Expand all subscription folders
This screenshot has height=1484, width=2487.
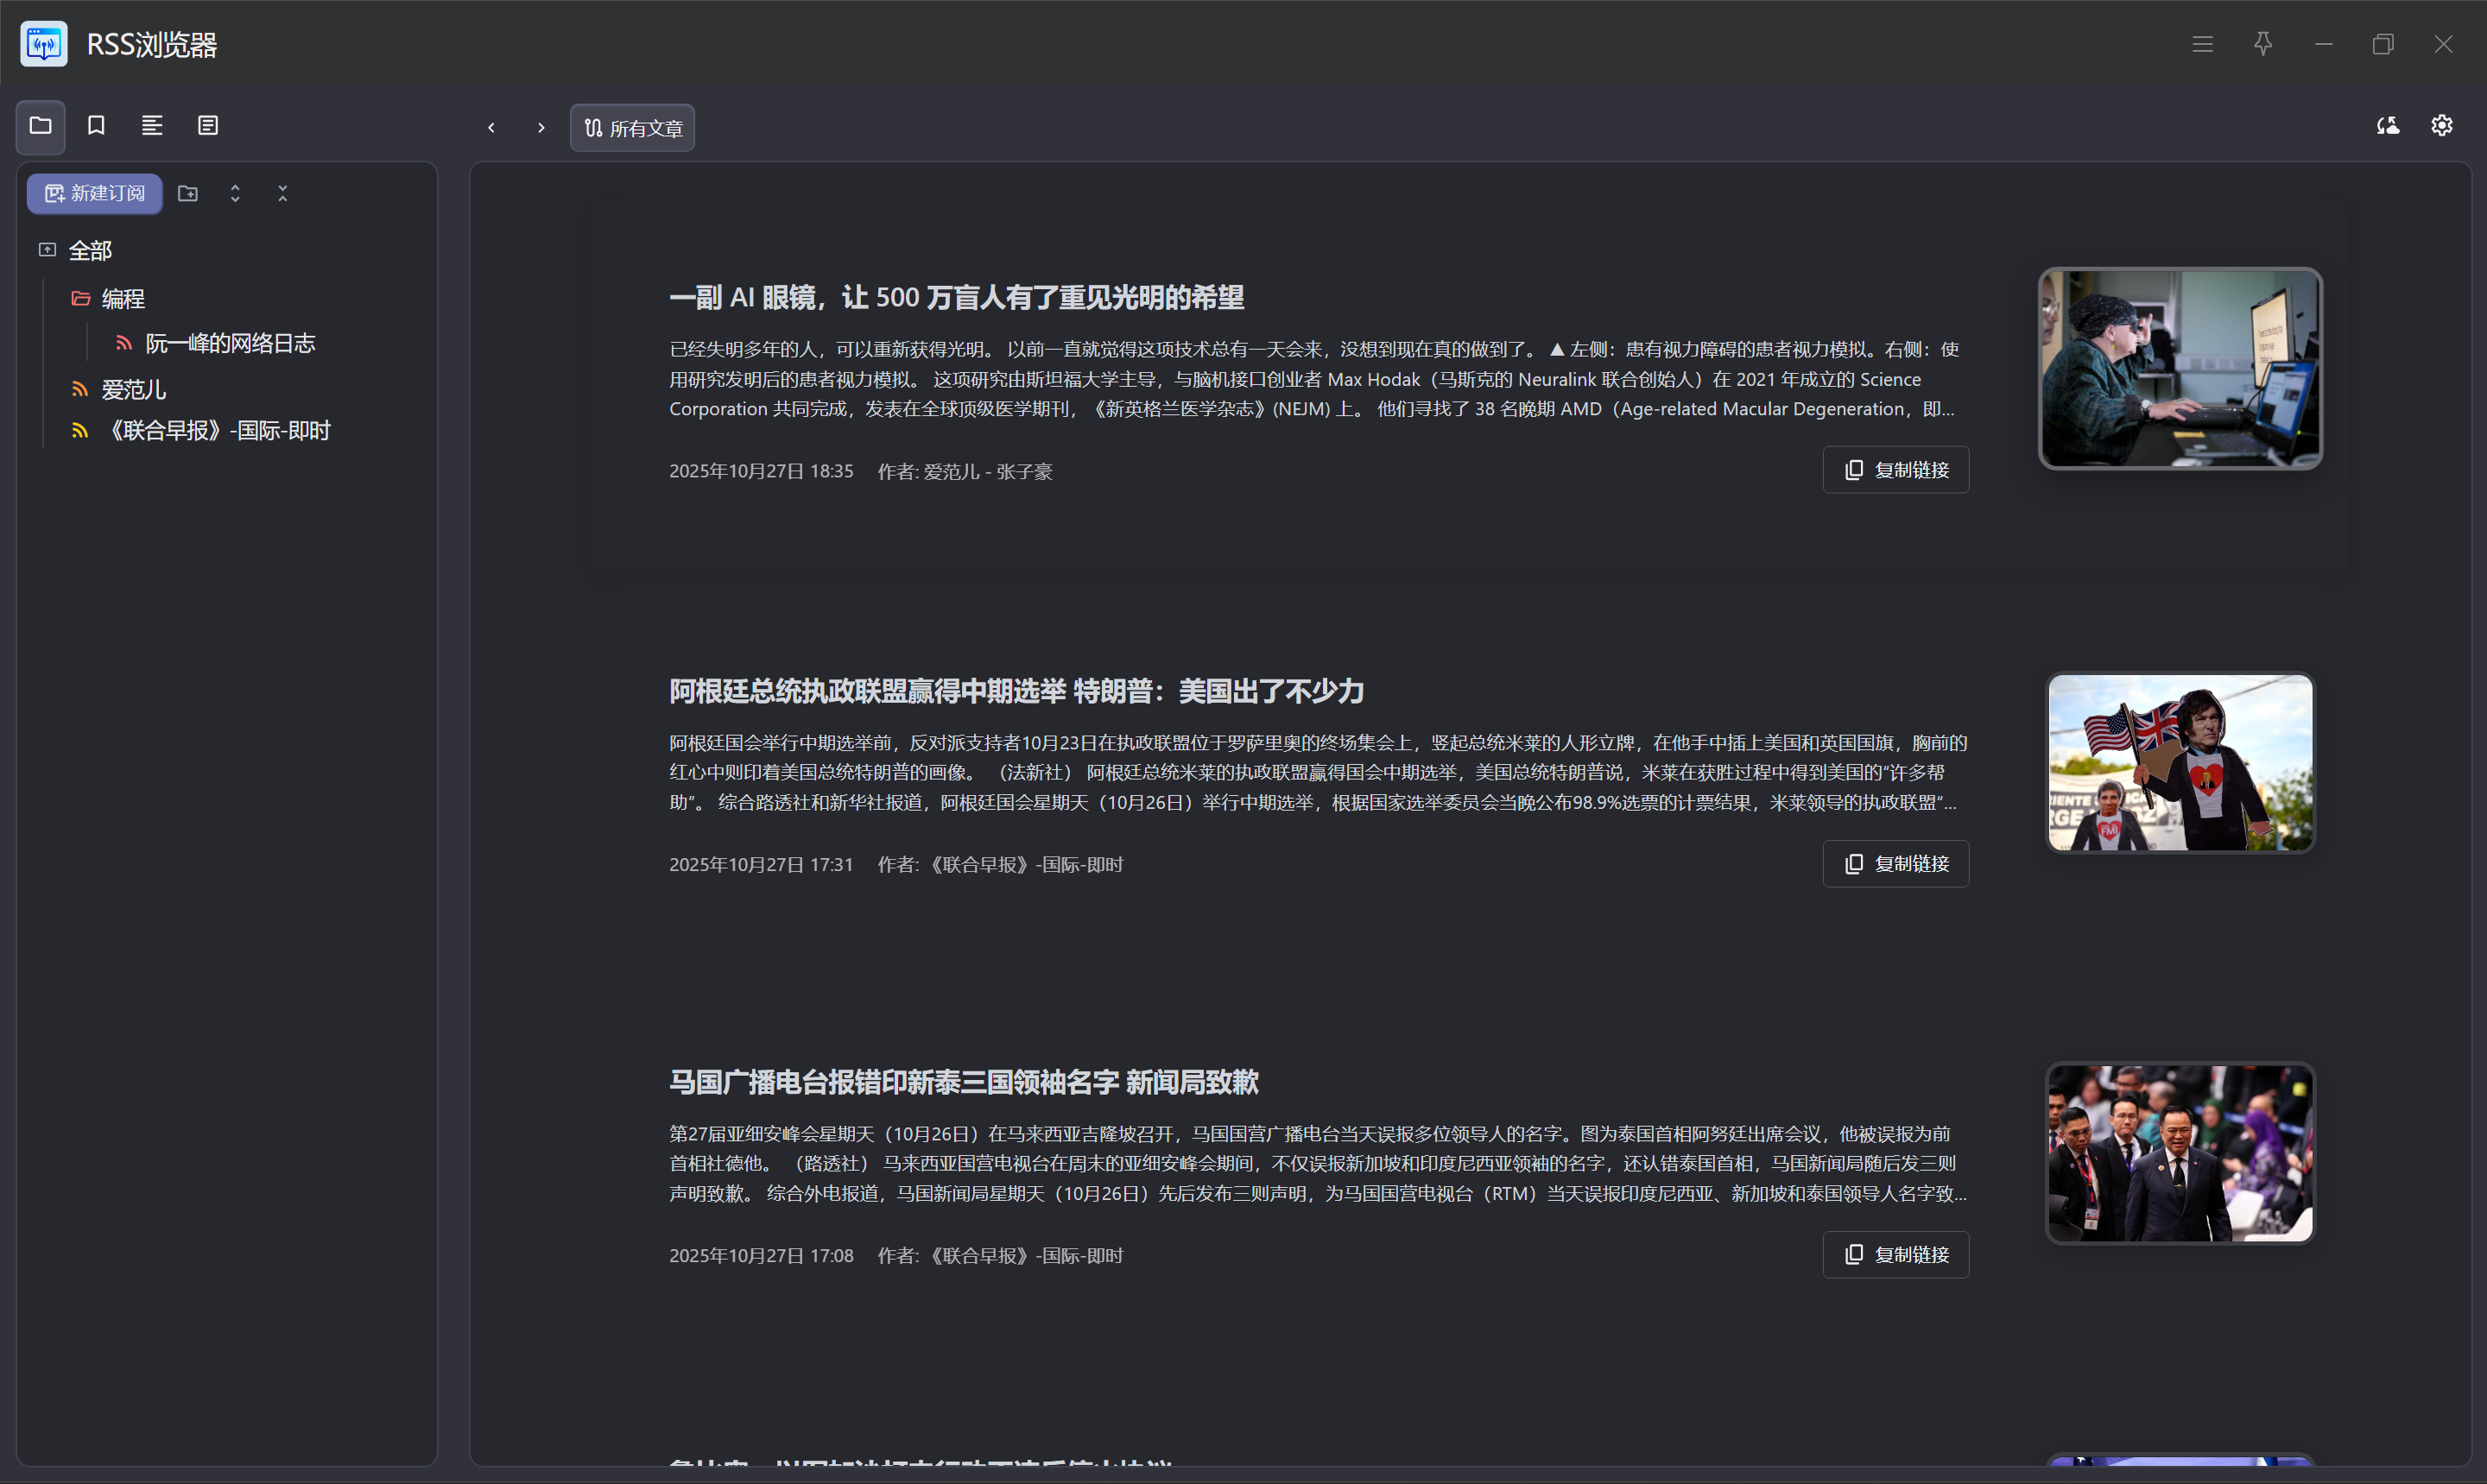(x=235, y=194)
